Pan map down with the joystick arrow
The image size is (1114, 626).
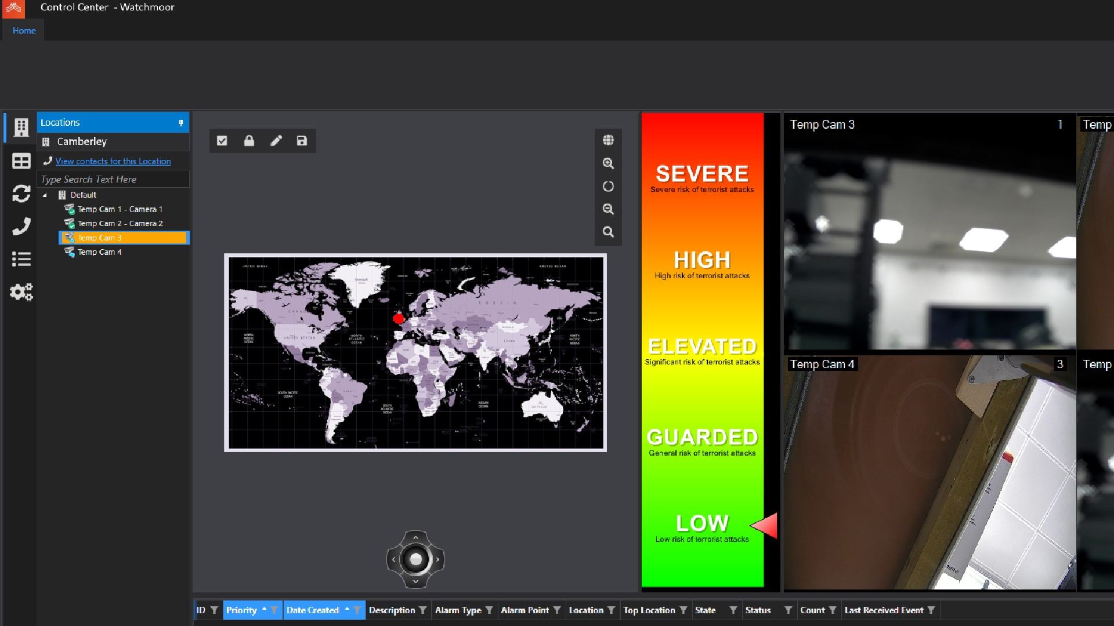coord(415,581)
